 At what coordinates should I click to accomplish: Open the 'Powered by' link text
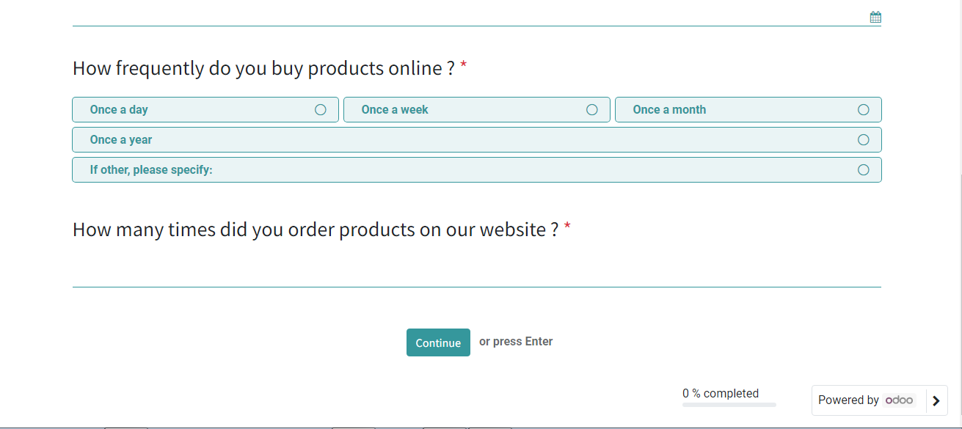[848, 400]
